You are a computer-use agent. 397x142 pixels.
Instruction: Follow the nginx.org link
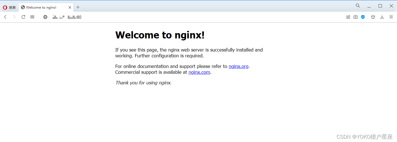tap(238, 66)
